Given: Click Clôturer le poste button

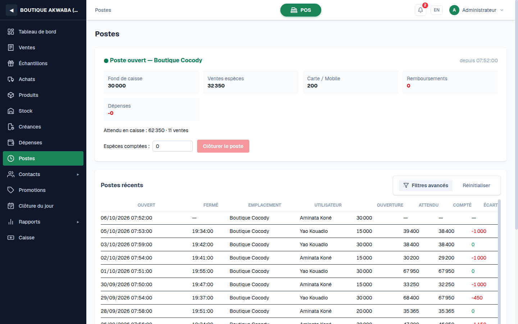Looking at the screenshot, I should pos(223,146).
